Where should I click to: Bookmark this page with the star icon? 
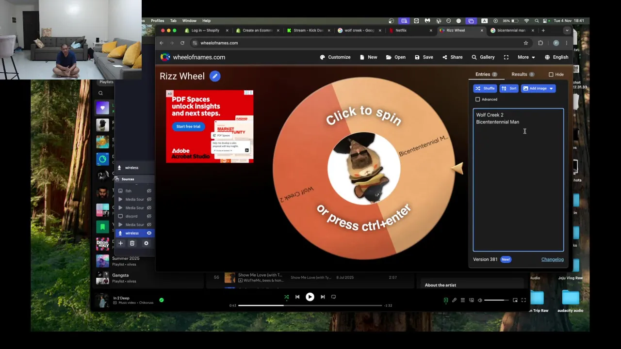click(525, 43)
